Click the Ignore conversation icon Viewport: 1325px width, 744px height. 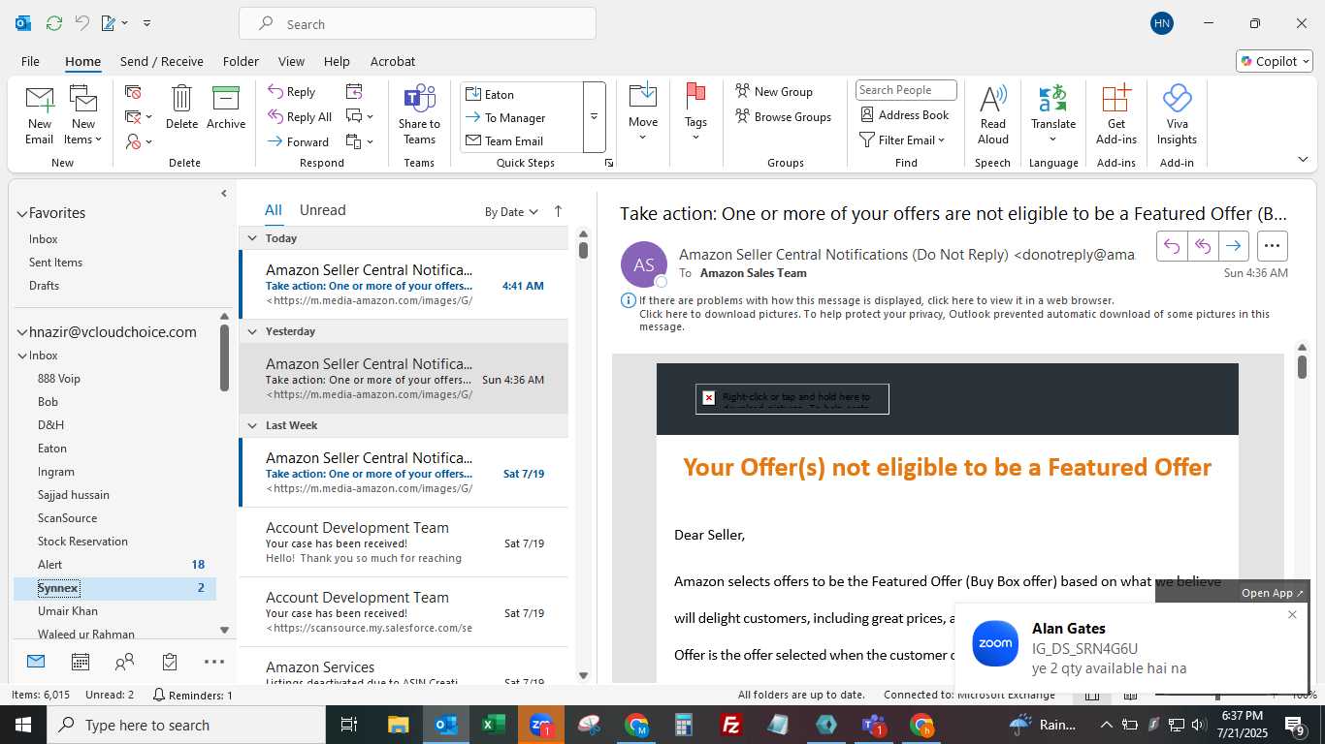pos(133,92)
